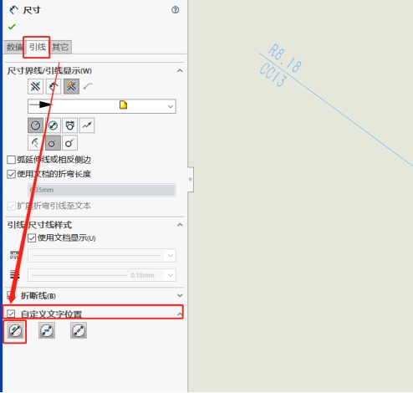
Task: Collapse the 尺寸界线/引线显示 section
Action: [x=180, y=71]
